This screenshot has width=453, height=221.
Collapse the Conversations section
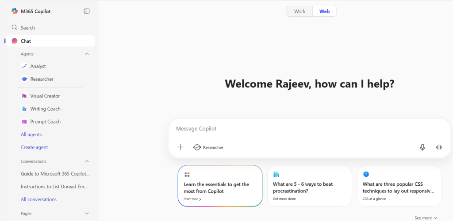pos(87,161)
